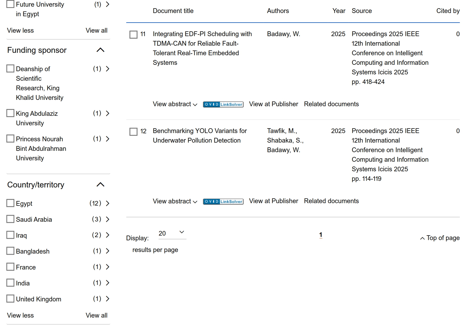Image resolution: width=466 pixels, height=329 pixels.
Task: Sort by Cited by column header
Action: tap(448, 11)
